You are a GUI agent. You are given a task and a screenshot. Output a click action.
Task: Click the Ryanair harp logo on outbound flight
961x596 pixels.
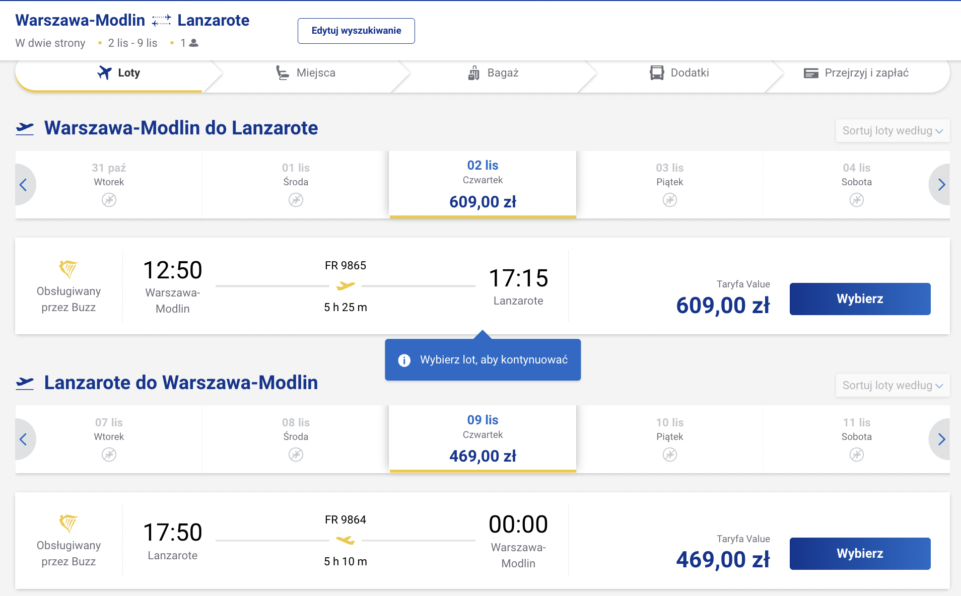tap(68, 269)
